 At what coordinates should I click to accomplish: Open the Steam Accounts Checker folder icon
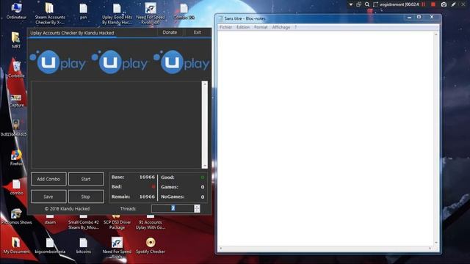(x=50, y=13)
